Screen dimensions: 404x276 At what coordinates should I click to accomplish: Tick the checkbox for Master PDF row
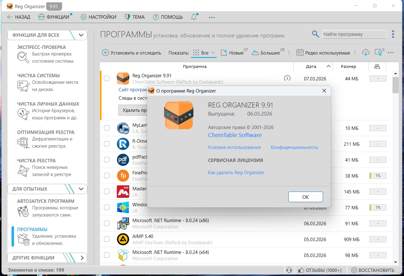pyautogui.click(x=107, y=191)
